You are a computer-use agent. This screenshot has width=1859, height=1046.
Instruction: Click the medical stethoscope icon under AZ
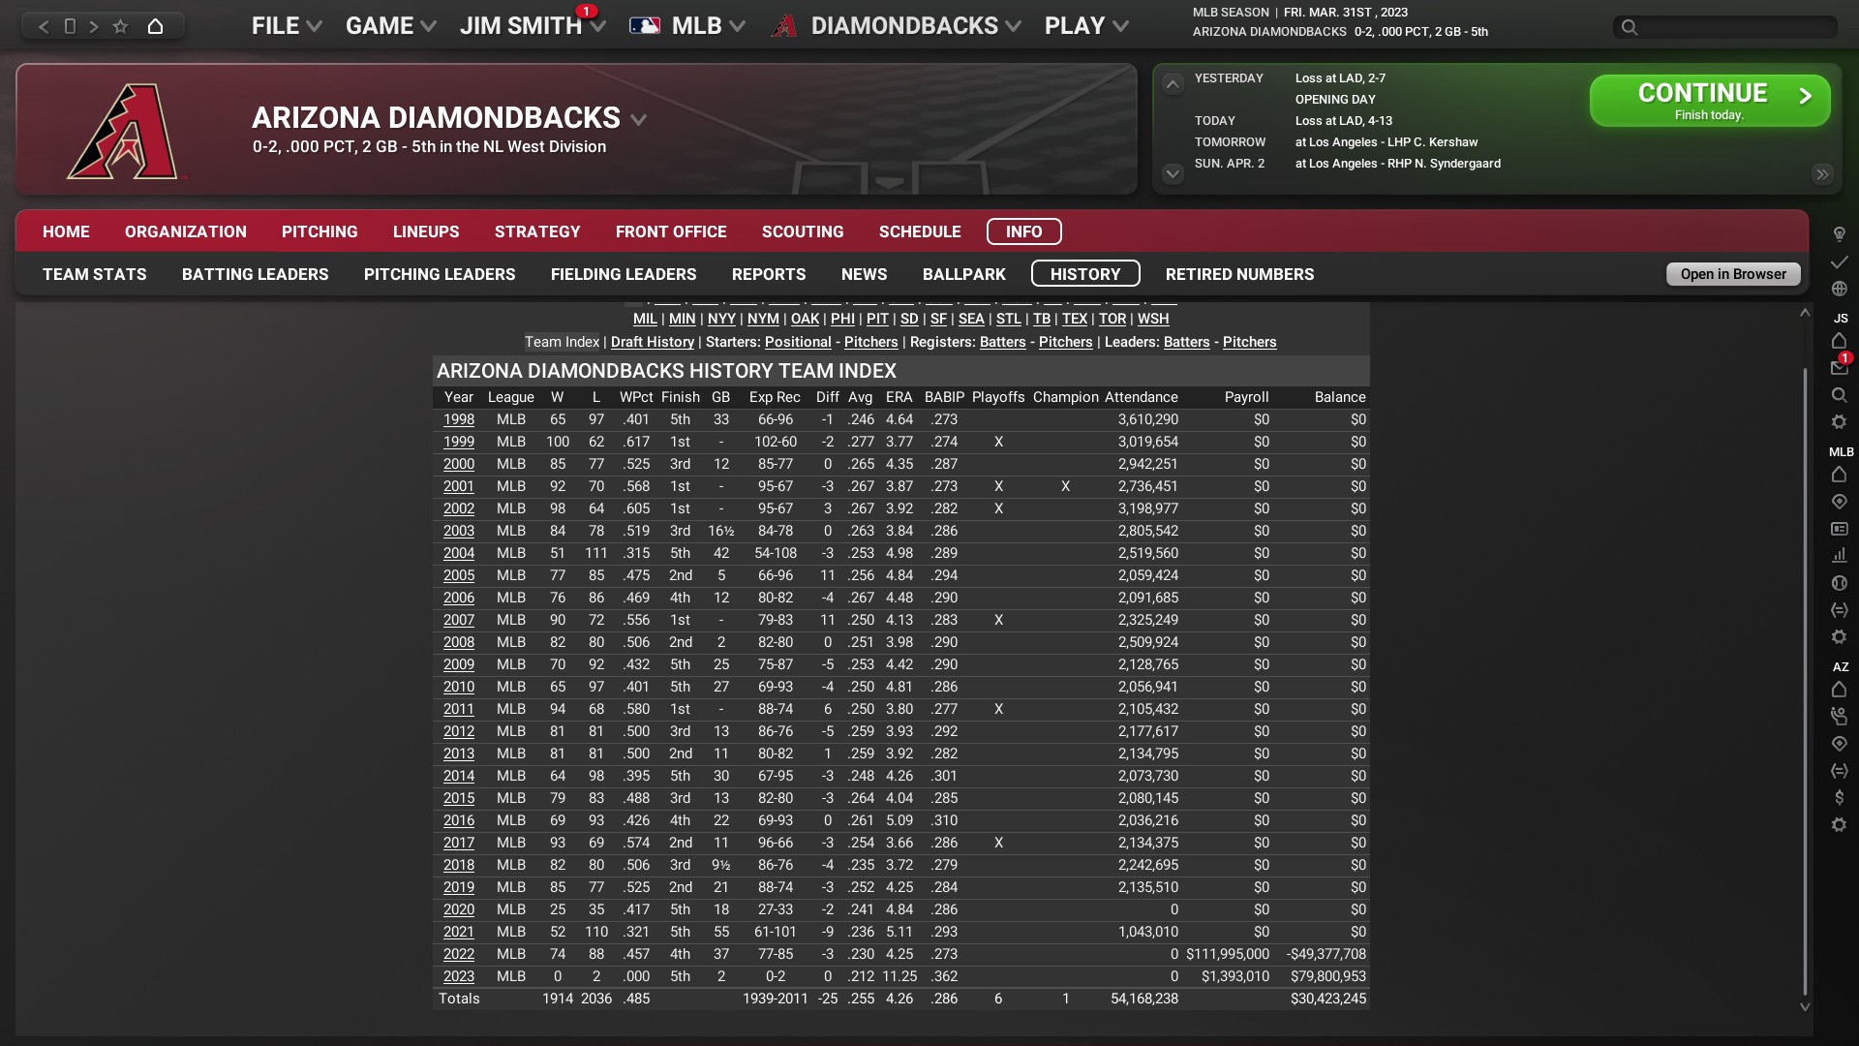(1840, 717)
